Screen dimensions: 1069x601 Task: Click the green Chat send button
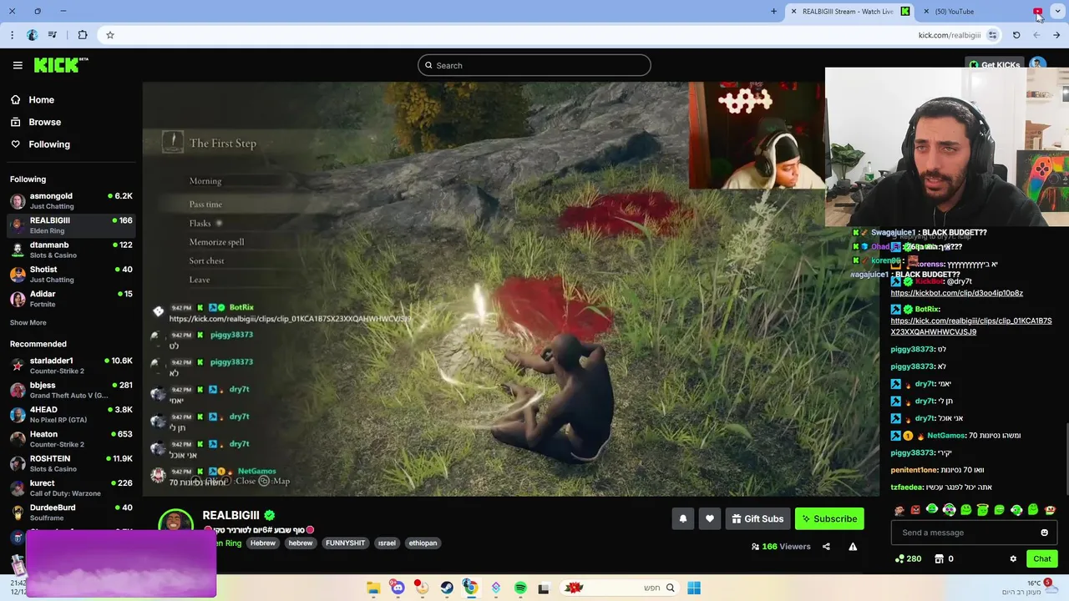(x=1041, y=558)
